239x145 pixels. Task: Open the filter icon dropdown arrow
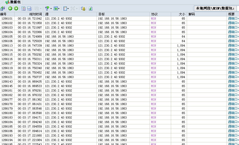51,8
